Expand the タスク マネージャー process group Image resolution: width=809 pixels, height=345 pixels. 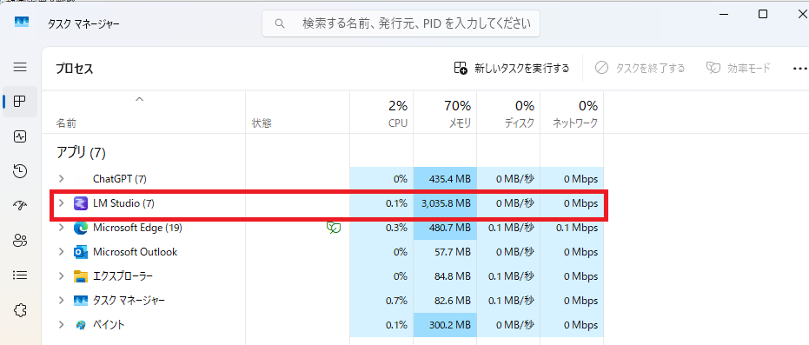click(62, 300)
